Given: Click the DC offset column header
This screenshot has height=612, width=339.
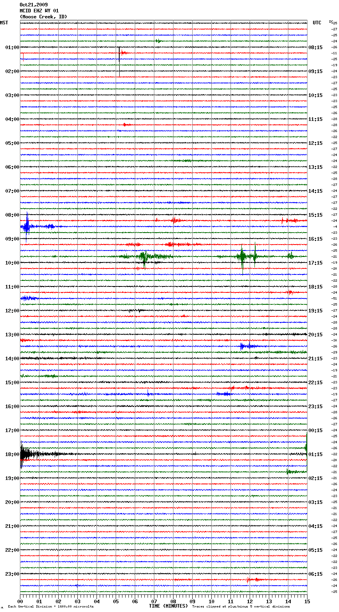Looking at the screenshot, I should [x=331, y=22].
